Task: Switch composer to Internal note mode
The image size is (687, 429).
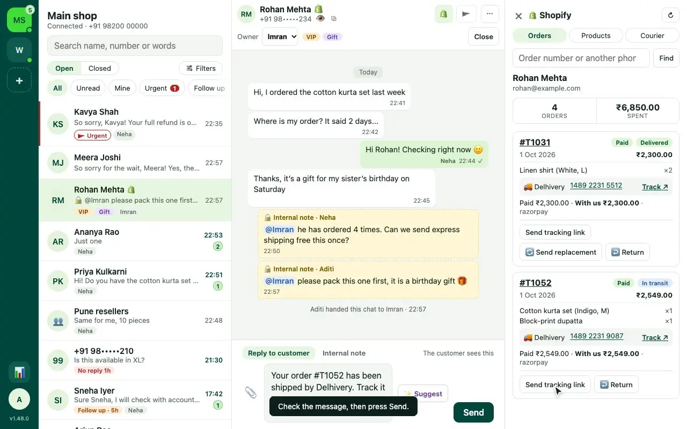Action: (x=344, y=353)
